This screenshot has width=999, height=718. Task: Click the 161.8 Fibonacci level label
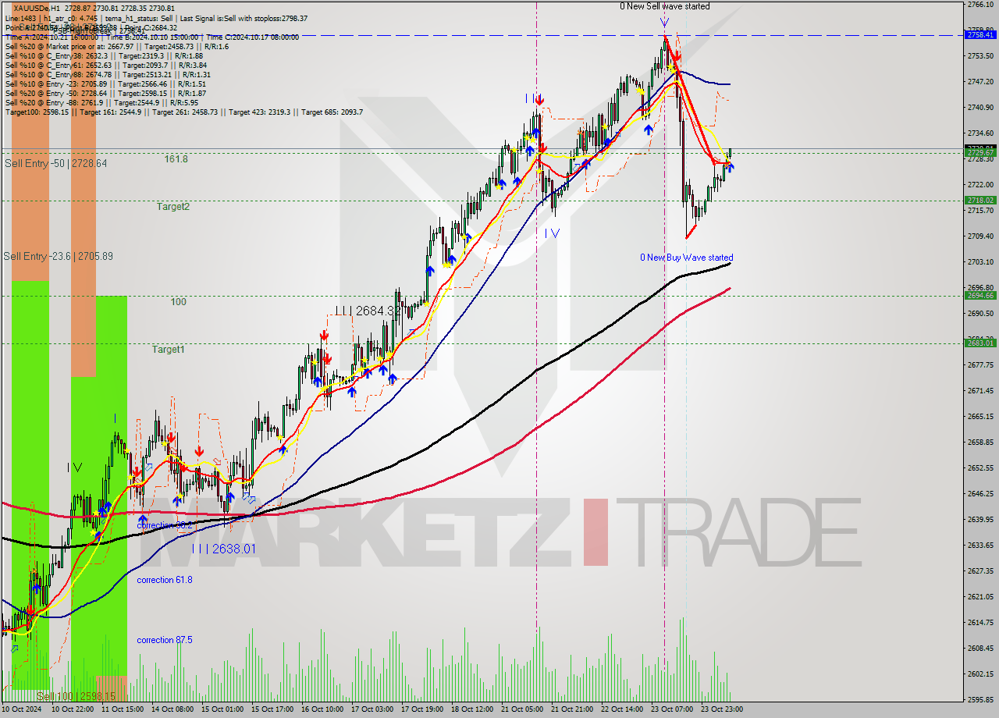coord(176,158)
